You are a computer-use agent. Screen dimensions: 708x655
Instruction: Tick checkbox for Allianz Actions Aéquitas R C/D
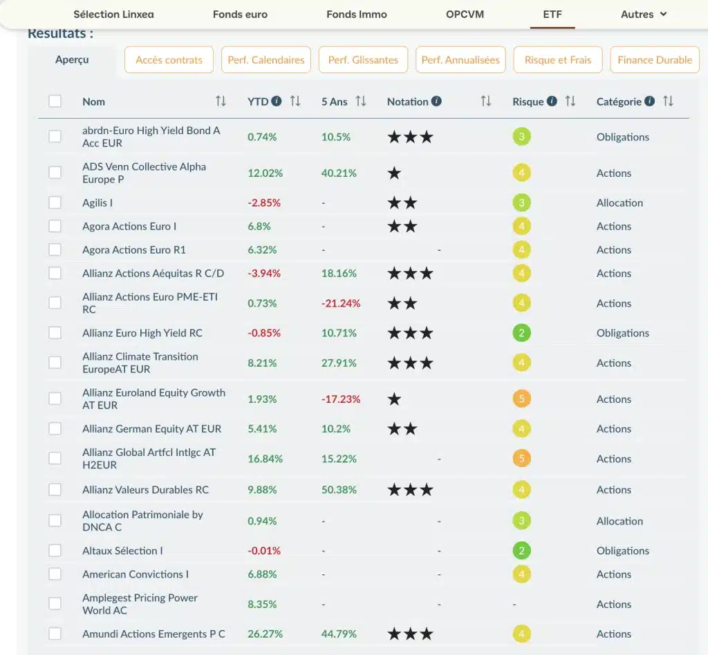click(55, 273)
